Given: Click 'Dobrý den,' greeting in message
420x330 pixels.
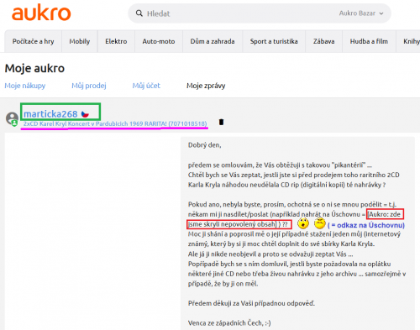Looking at the screenshot, I should 204,145.
